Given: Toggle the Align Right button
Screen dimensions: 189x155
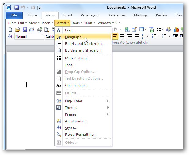Looking at the screenshot, I should (129, 36).
